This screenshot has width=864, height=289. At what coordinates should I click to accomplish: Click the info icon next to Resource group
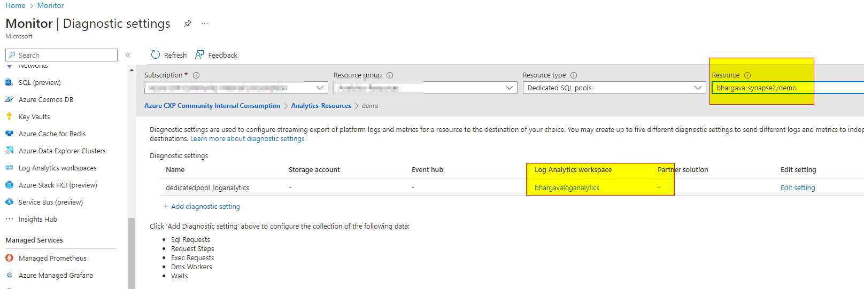(x=390, y=75)
